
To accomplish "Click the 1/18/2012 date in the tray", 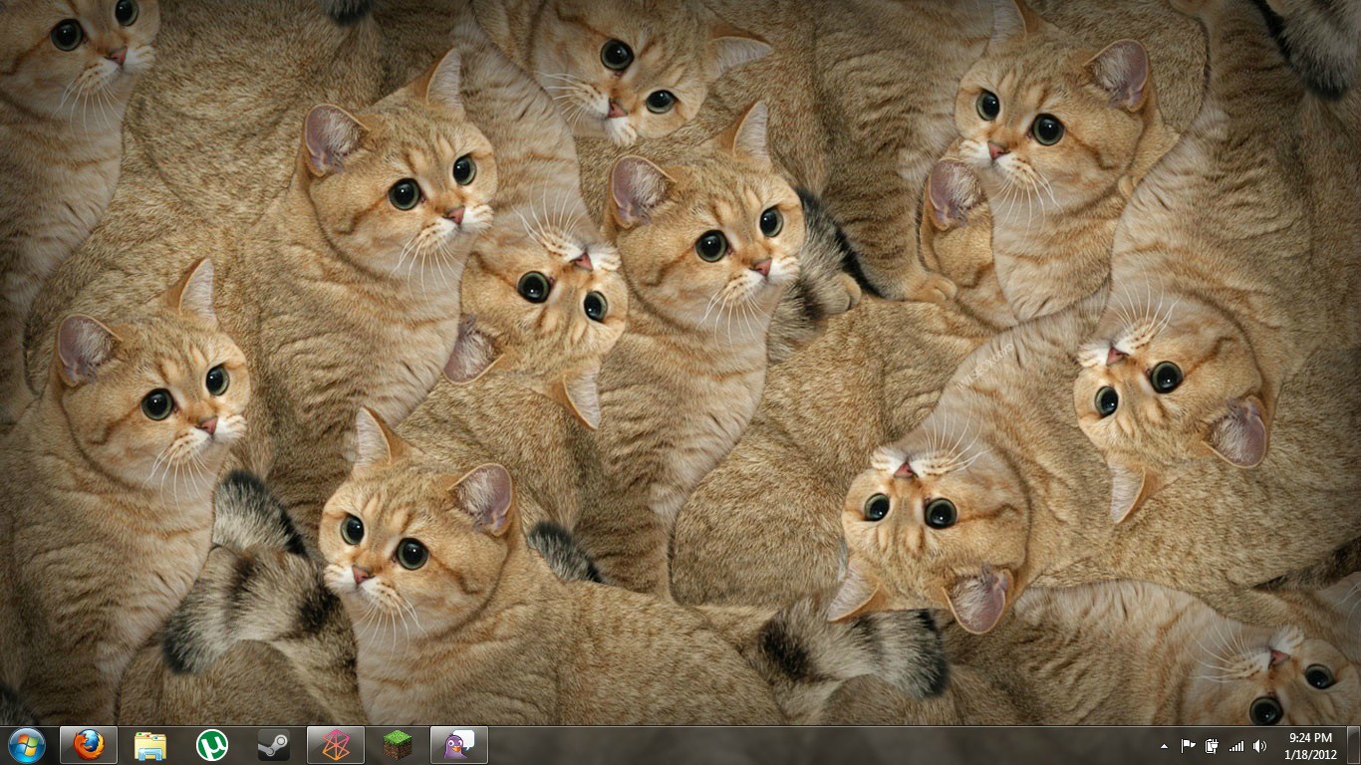I will (x=1309, y=754).
